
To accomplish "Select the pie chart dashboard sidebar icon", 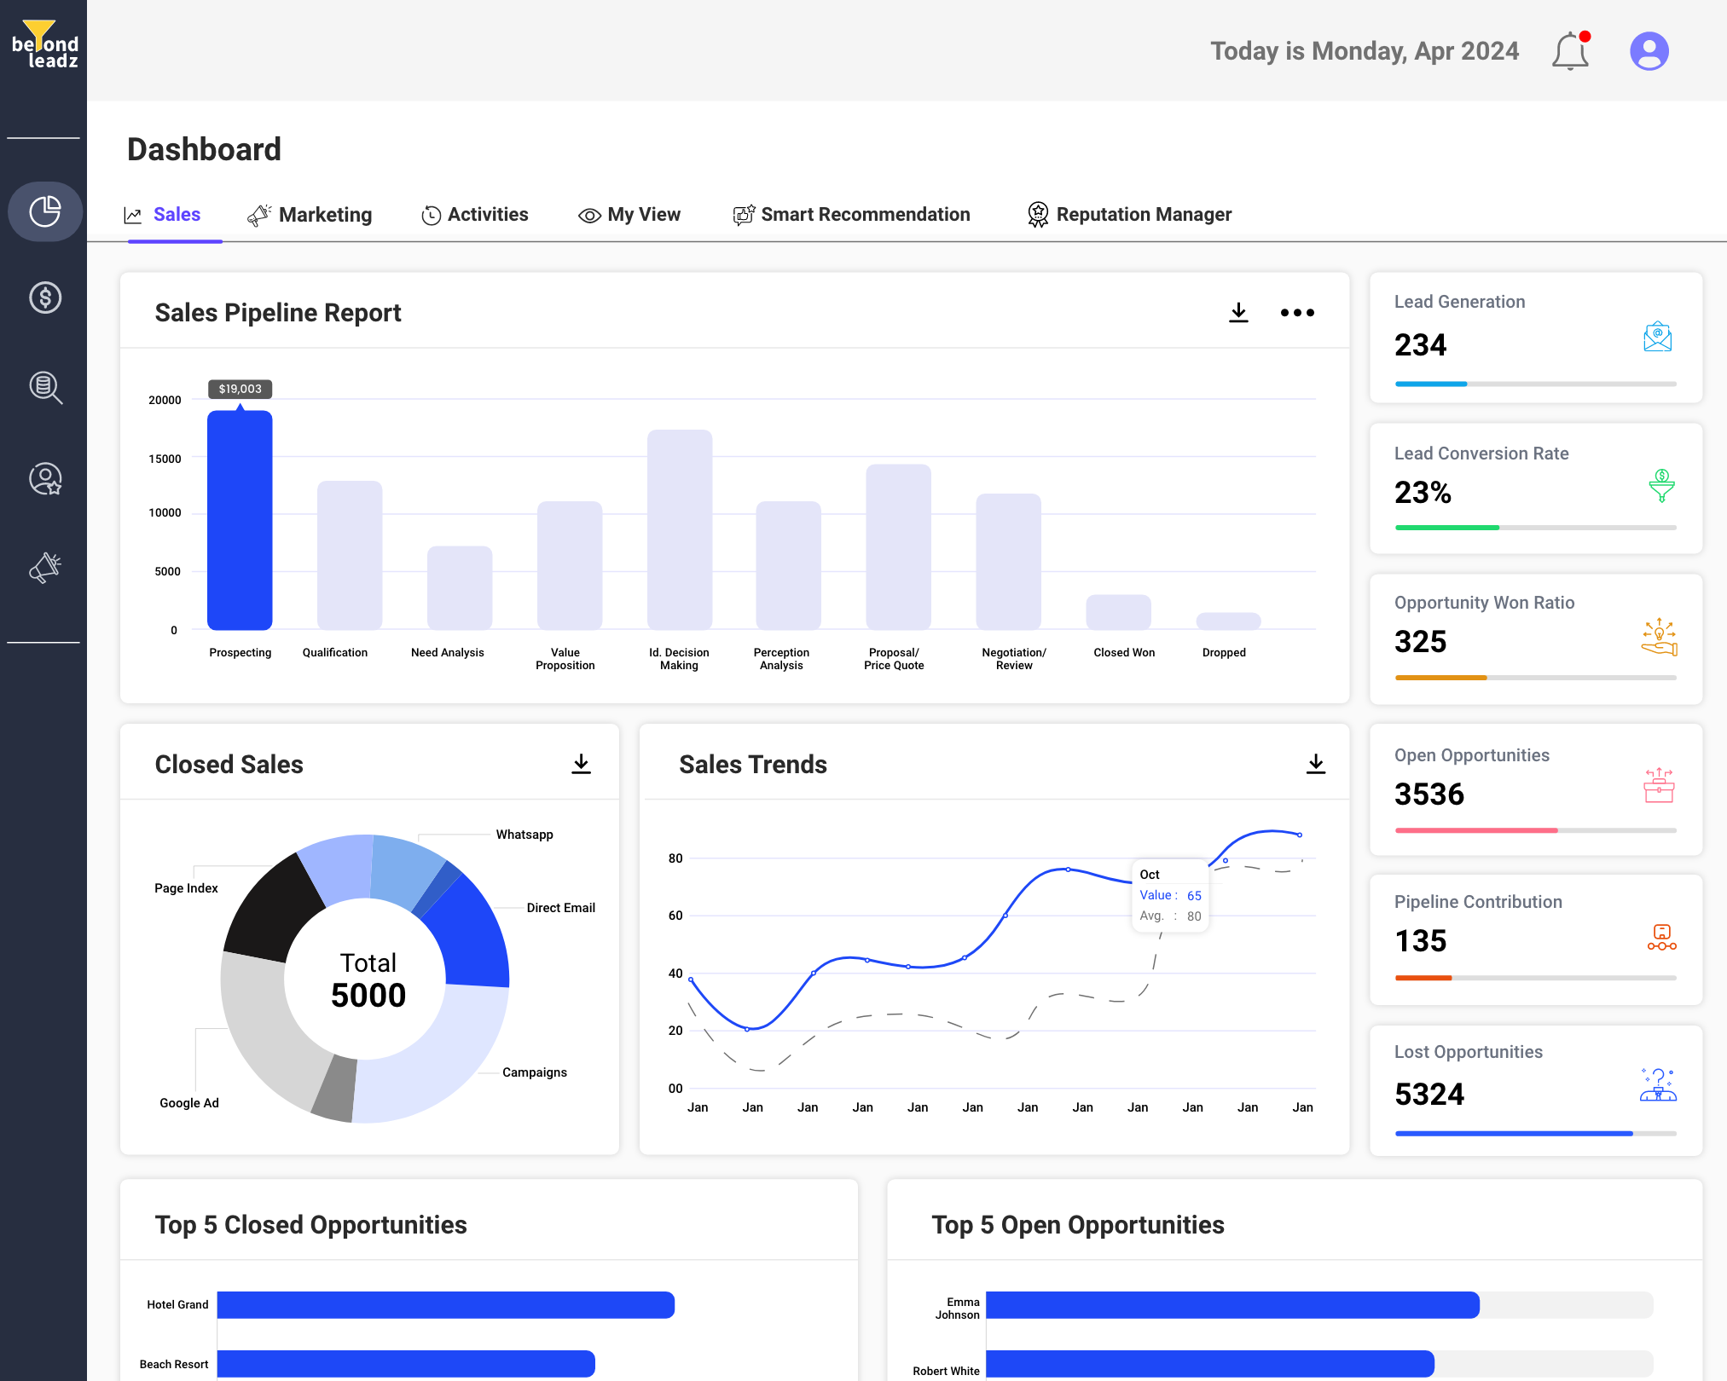I will [x=45, y=211].
